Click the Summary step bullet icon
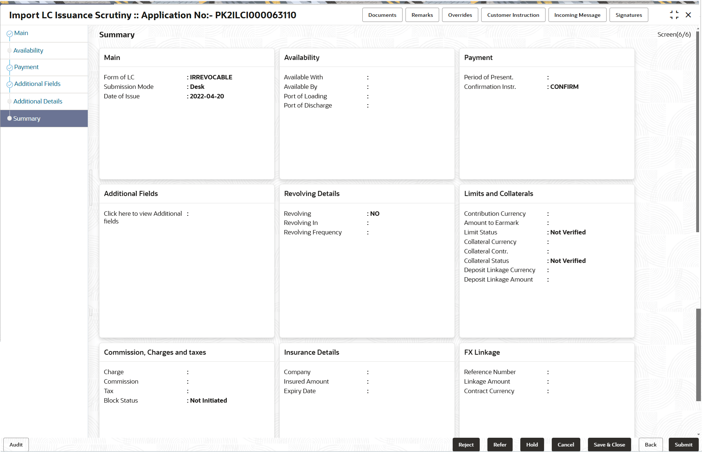702x452 pixels. click(x=10, y=118)
